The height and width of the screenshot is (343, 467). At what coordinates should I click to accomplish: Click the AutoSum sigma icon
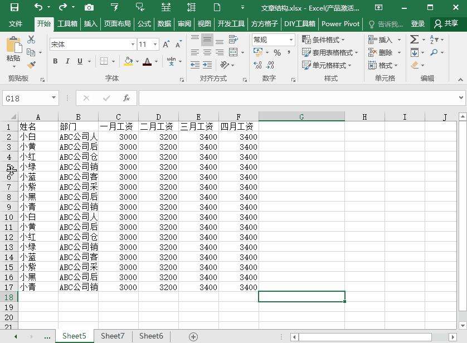pyautogui.click(x=414, y=40)
